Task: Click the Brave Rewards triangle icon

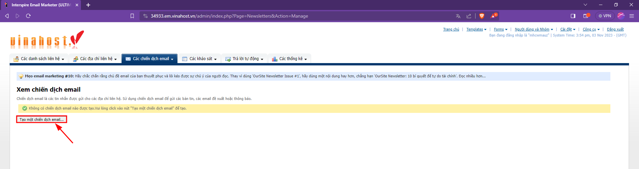Action: pos(493,16)
